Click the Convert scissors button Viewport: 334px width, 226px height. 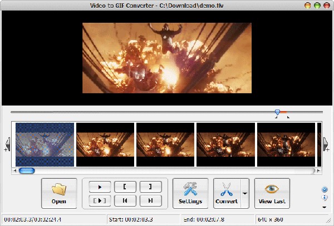(227, 193)
